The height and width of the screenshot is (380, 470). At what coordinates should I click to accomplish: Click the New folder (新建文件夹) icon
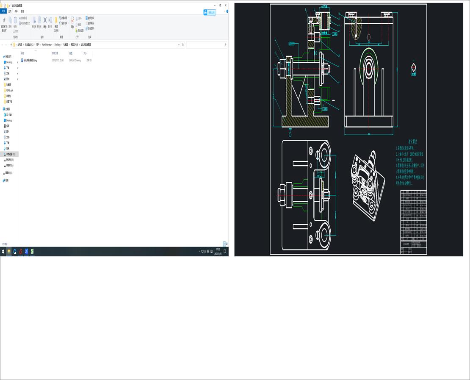pyautogui.click(x=56, y=20)
